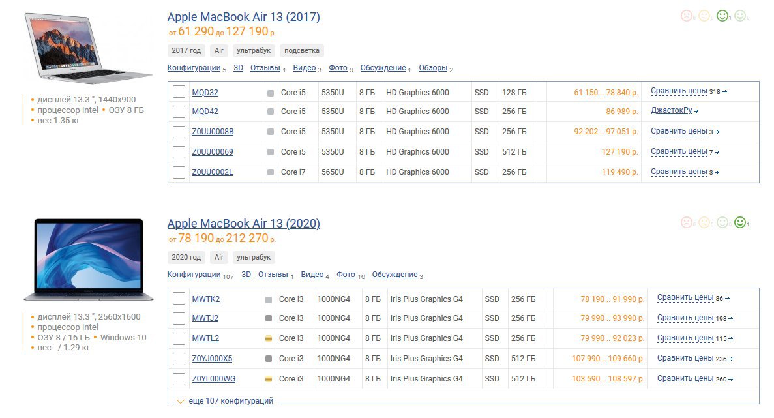Open Фото section for MacBook Air 2017
774x418 pixels.
pyautogui.click(x=338, y=68)
